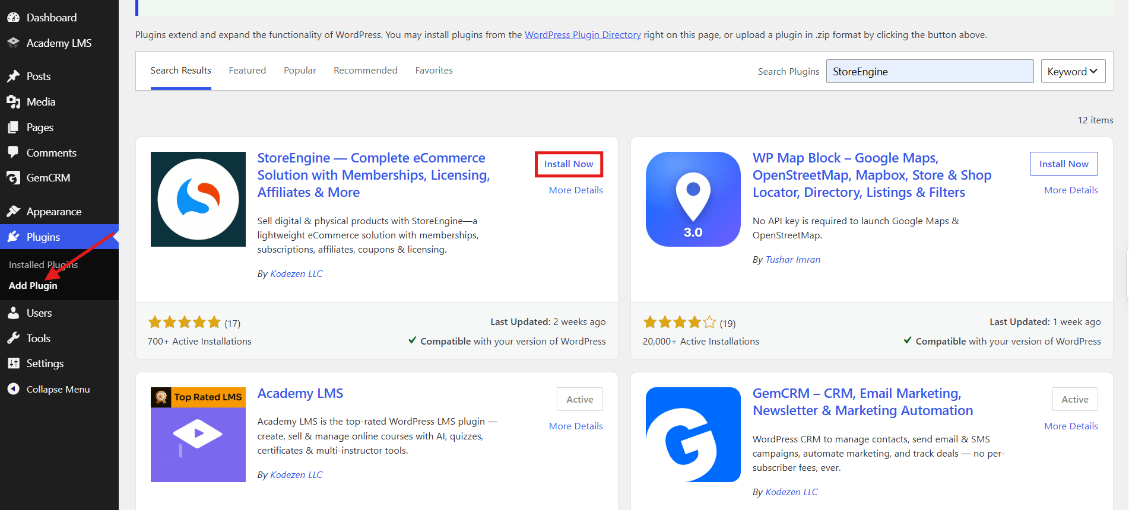Open Installed Plugins submenu item
1129x510 pixels.
(43, 264)
